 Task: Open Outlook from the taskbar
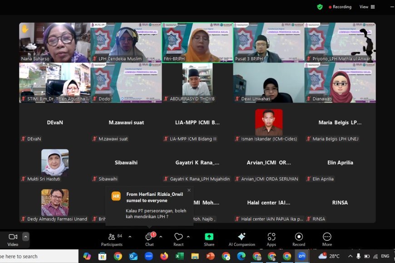(133, 257)
